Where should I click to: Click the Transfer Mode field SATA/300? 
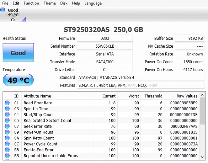point(105,62)
